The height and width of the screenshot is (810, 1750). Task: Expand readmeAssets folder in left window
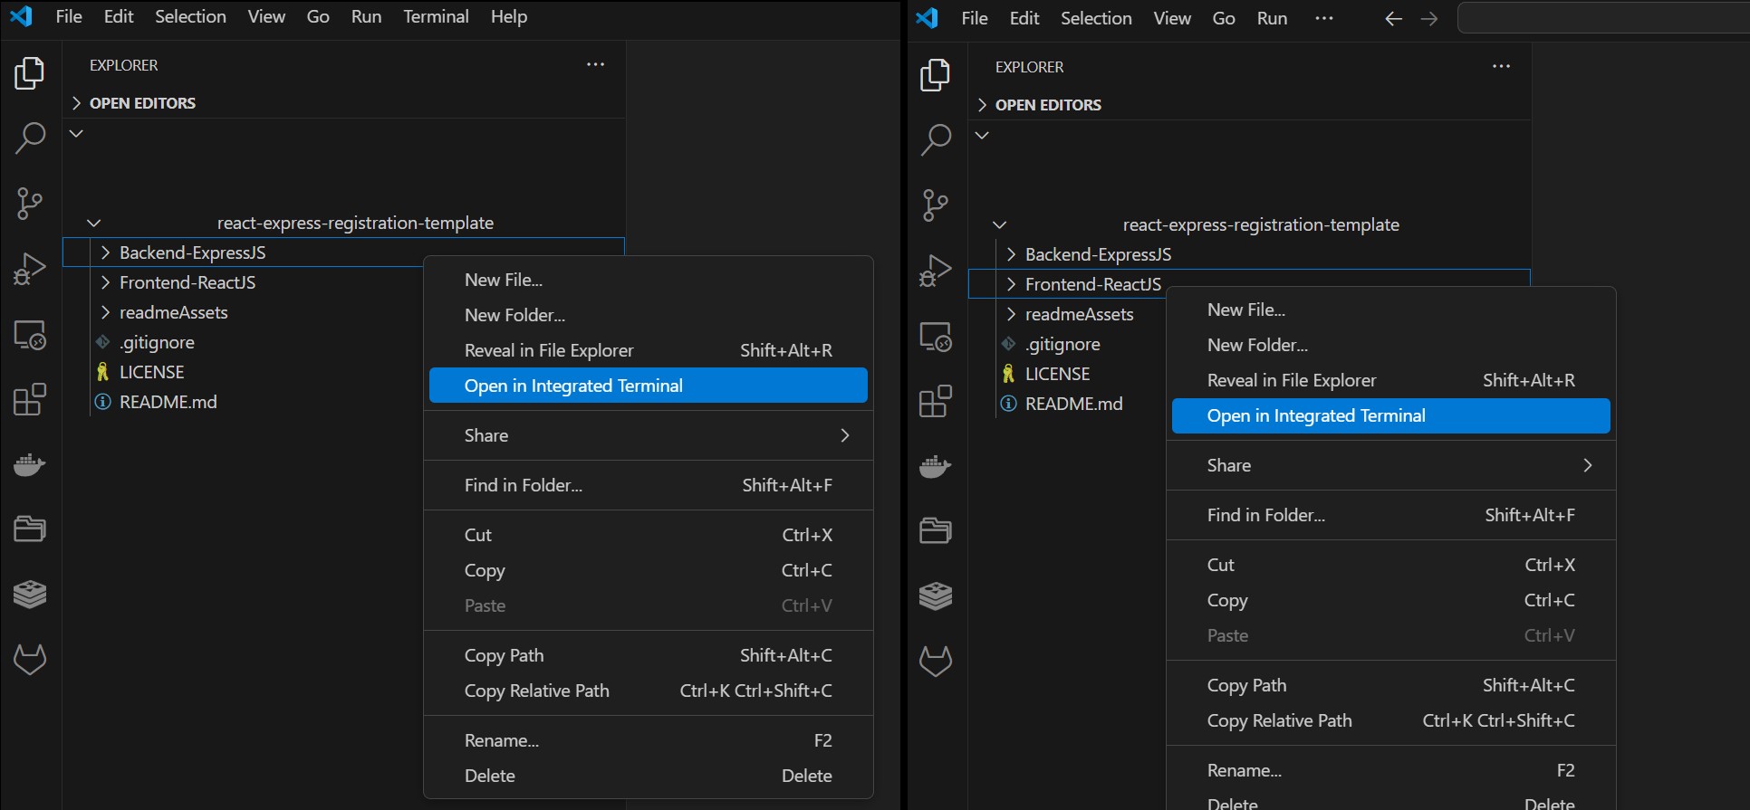point(105,312)
